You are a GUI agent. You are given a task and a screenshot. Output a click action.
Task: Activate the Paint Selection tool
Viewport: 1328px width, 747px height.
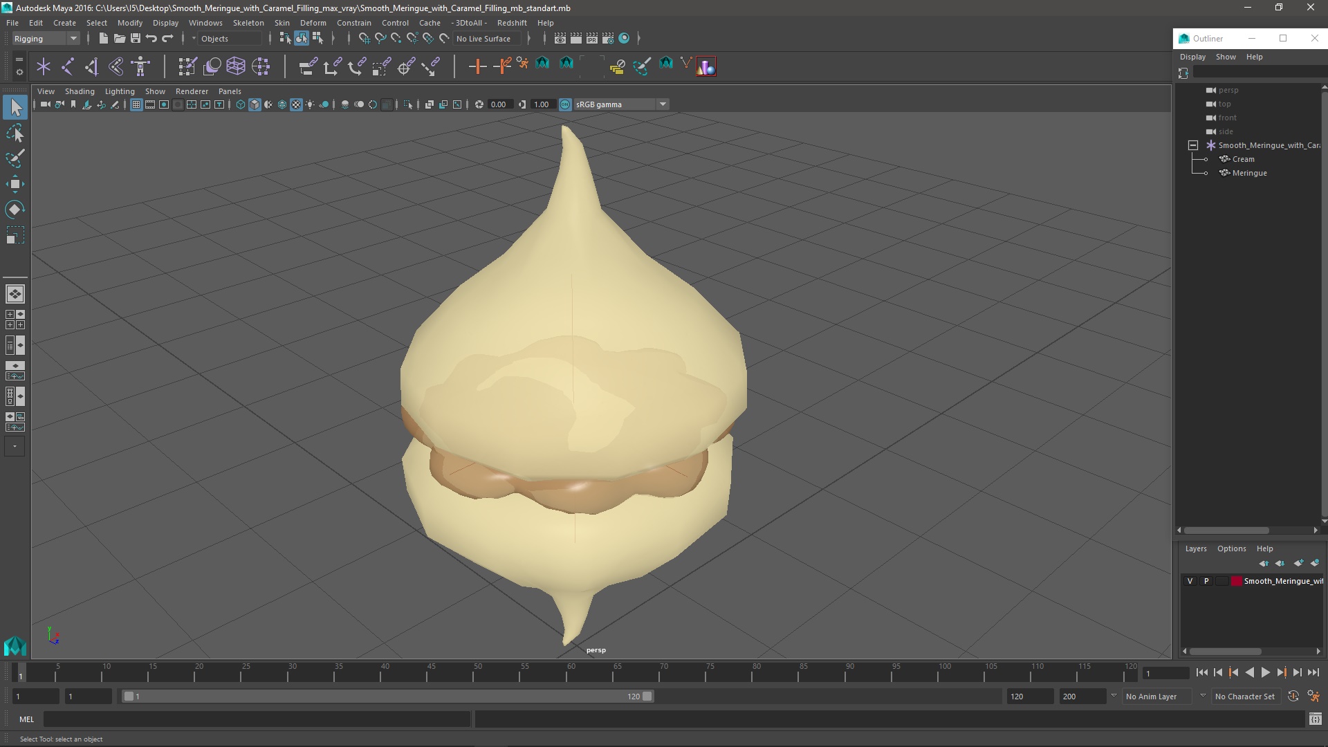(x=15, y=158)
